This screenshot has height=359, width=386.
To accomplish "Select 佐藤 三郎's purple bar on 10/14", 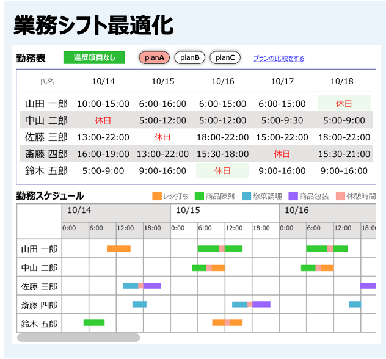I will tap(152, 286).
